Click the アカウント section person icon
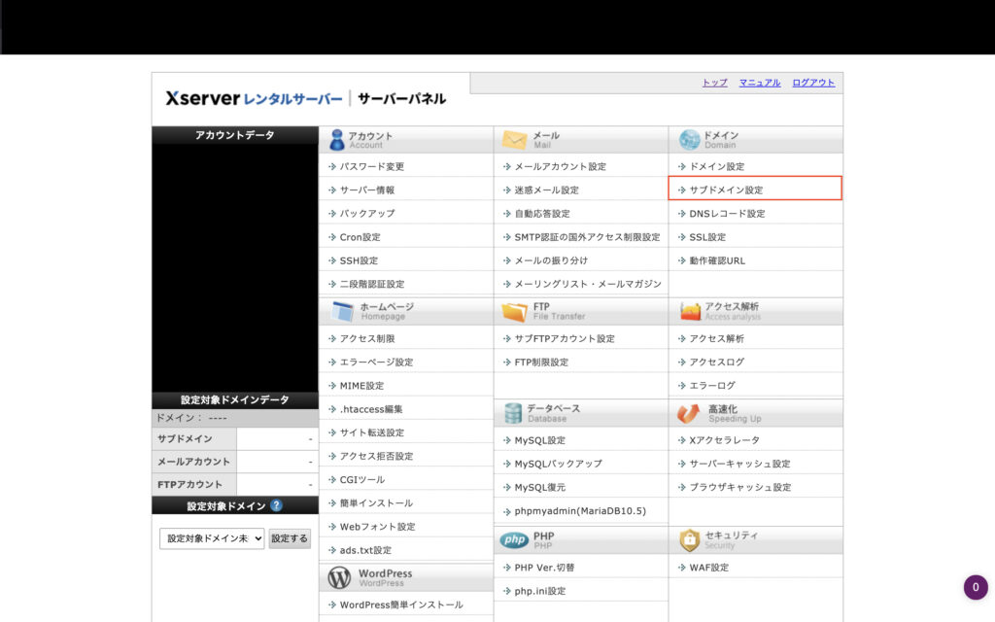 tap(337, 140)
